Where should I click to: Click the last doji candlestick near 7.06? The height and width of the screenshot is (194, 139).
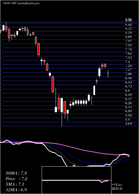click(x=108, y=74)
